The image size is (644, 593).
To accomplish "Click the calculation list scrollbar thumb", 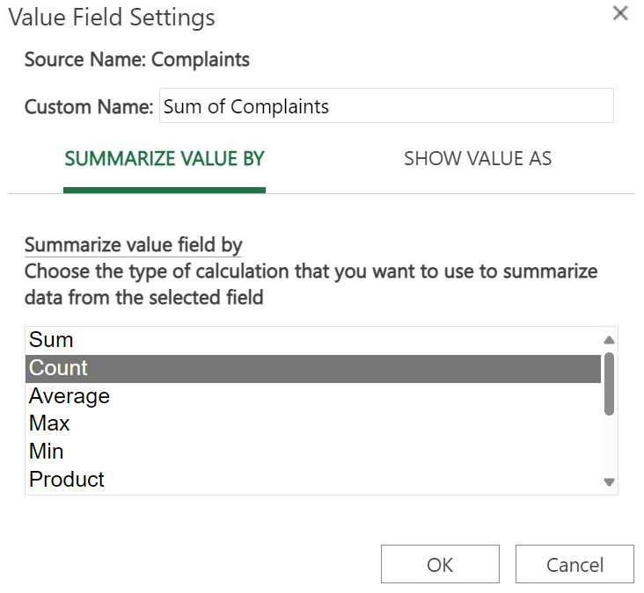I will (609, 384).
